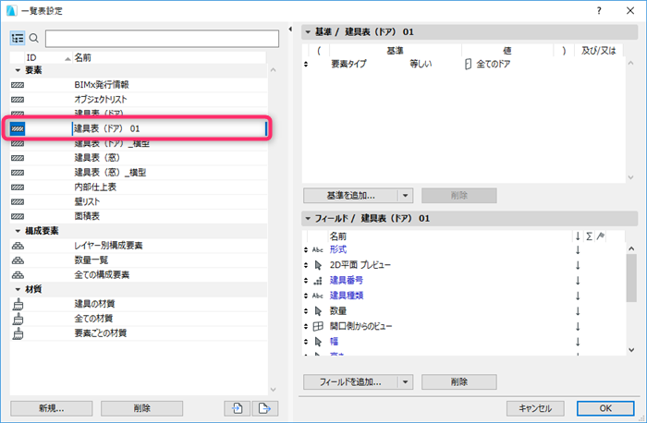Click the export scheme icon button

[x=265, y=408]
